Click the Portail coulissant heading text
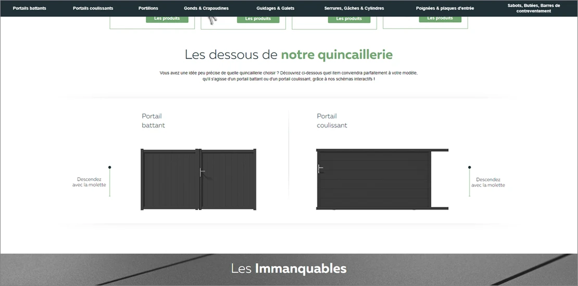This screenshot has width=578, height=286. (332, 121)
